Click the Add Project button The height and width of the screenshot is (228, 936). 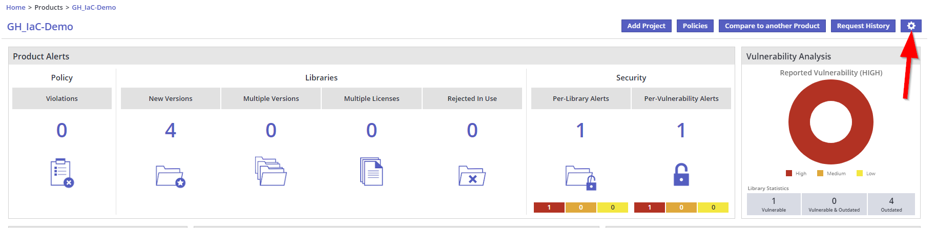pos(646,26)
